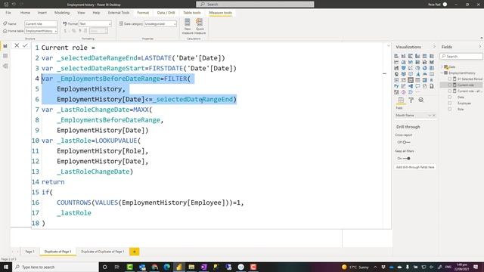Remove the Month Name field
The image size is (484, 272).
coord(433,116)
